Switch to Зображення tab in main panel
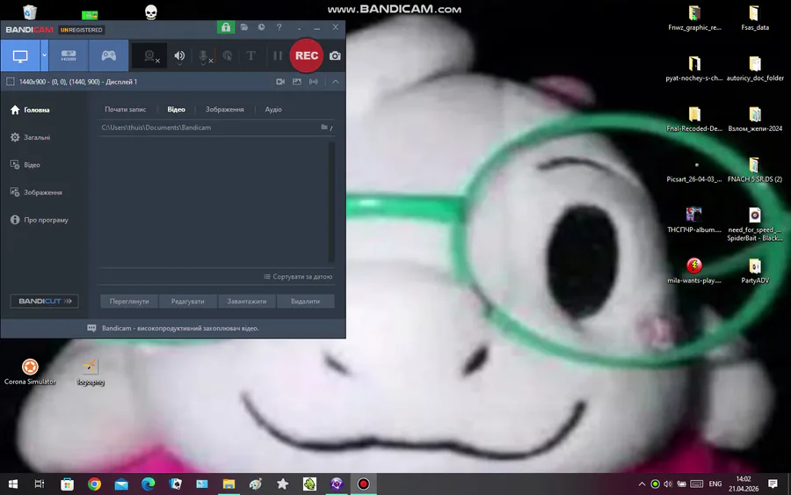The image size is (791, 495). tap(224, 110)
